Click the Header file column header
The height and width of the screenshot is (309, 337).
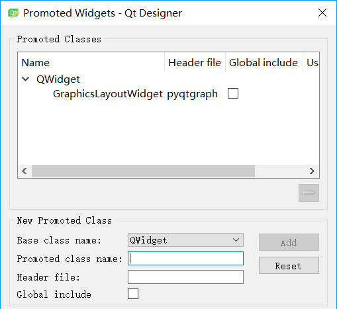click(195, 62)
